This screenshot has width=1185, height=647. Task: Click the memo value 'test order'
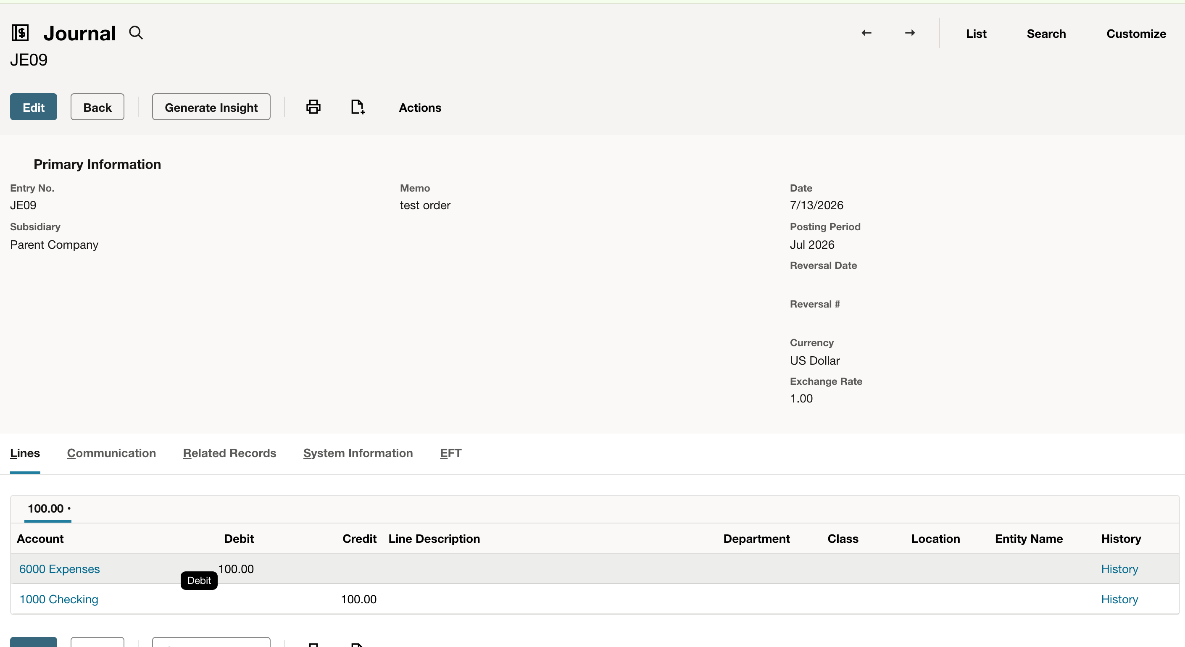click(424, 205)
